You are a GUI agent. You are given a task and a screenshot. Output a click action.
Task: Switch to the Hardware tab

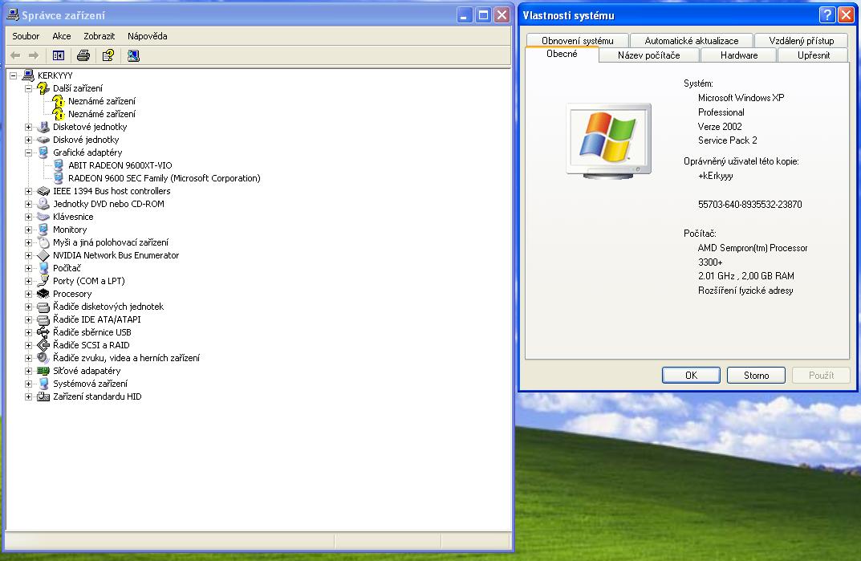[x=738, y=55]
